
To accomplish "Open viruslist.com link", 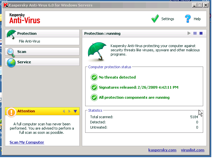I will pyautogui.click(x=192, y=150).
